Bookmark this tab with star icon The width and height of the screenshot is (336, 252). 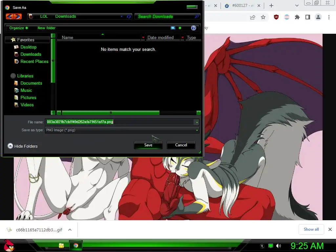pyautogui.click(x=263, y=17)
